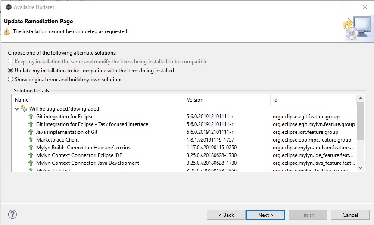Viewport: 374px width, 225px height.
Task: Click the green arrow beside Java implementation of Git
Action: [31, 132]
